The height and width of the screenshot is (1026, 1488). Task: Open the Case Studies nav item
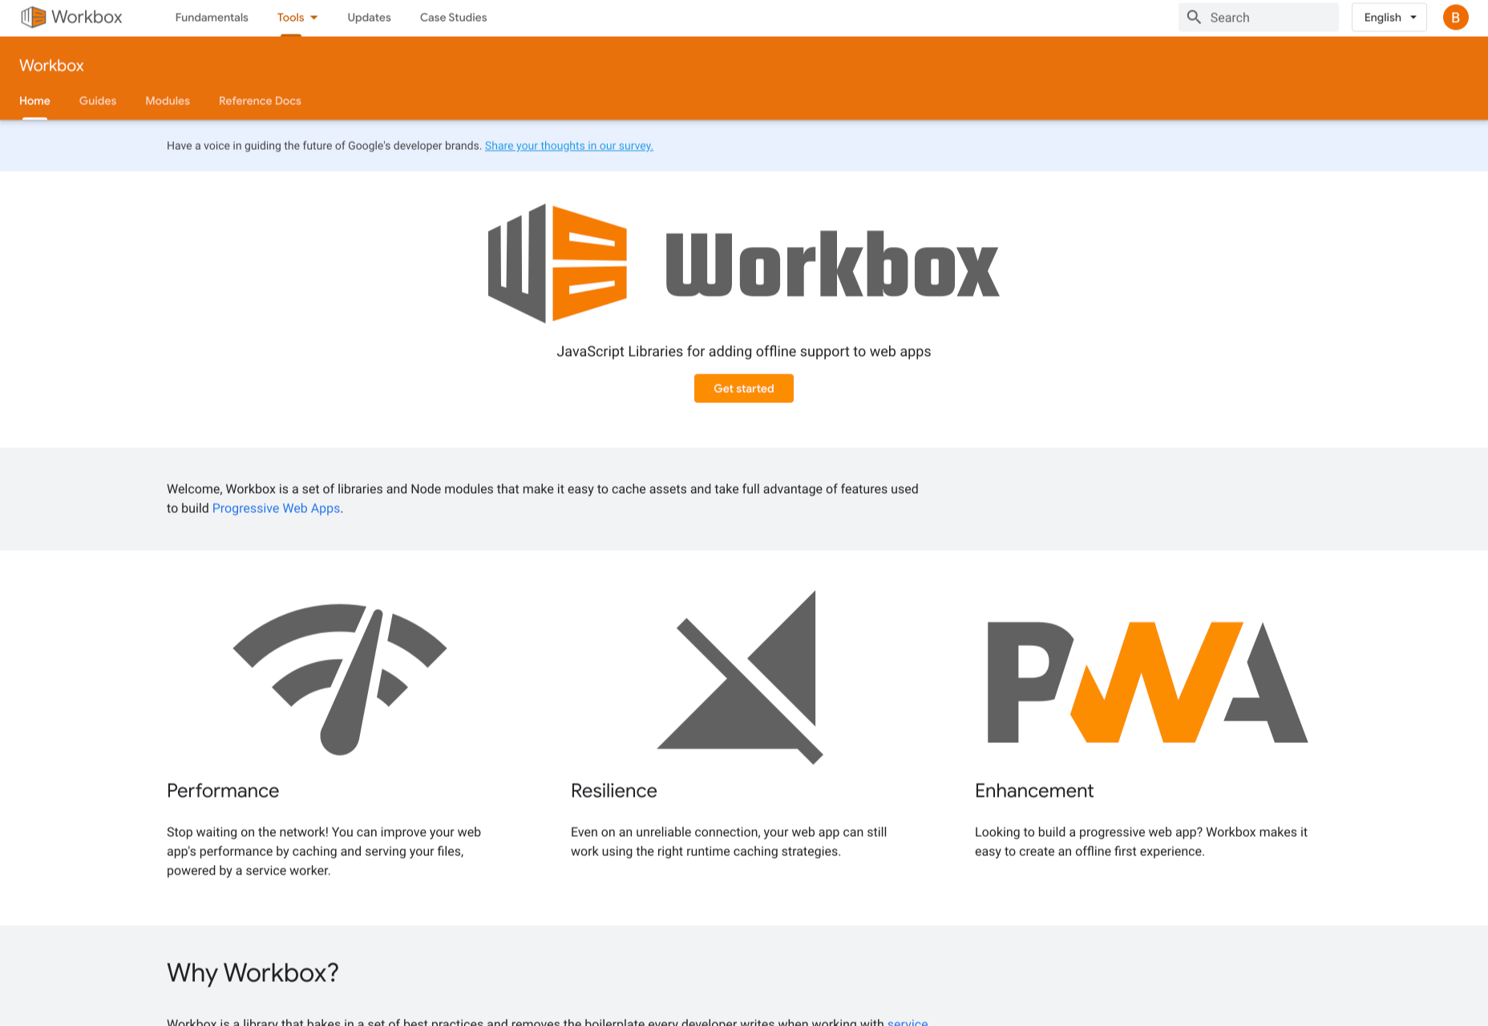453,17
